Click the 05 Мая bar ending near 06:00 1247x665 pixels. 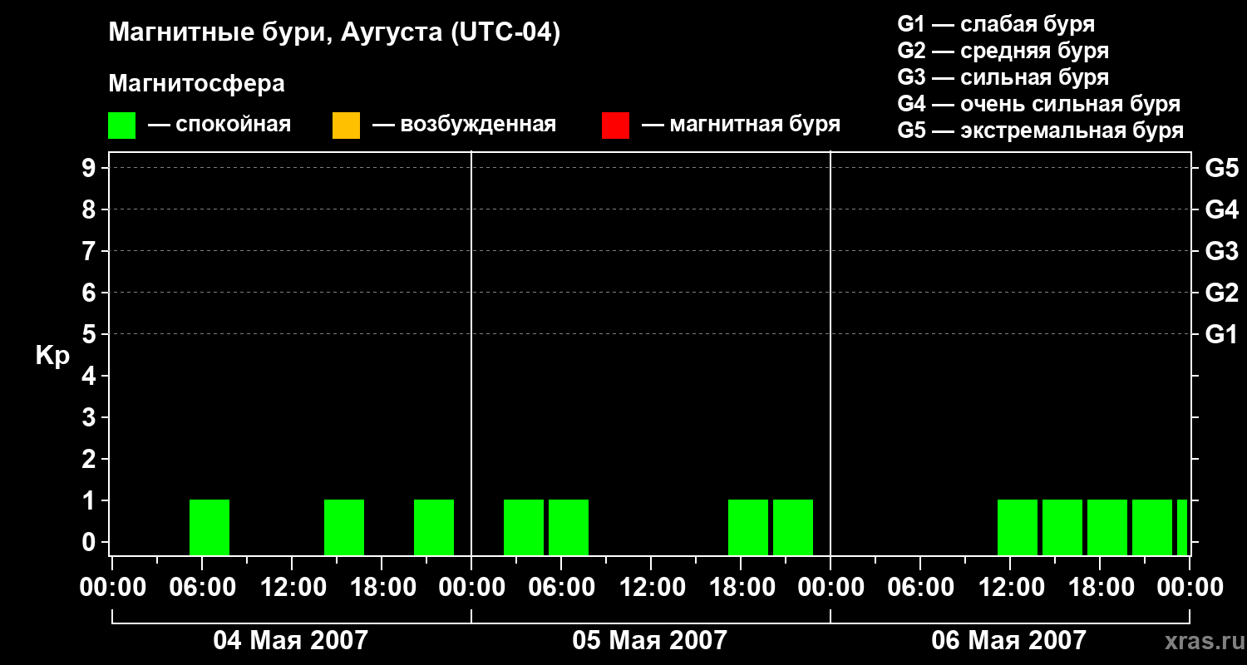pos(569,527)
